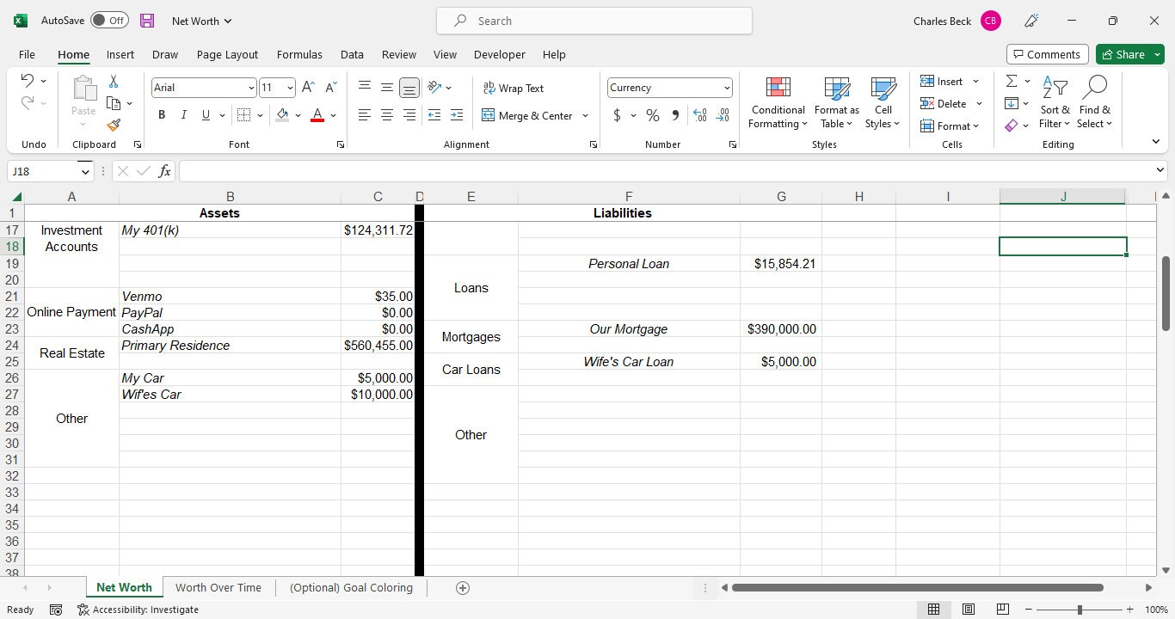The width and height of the screenshot is (1175, 619).
Task: Apply Comma Style format
Action: tap(675, 115)
